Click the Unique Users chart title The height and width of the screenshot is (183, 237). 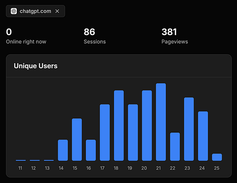pyautogui.click(x=36, y=66)
